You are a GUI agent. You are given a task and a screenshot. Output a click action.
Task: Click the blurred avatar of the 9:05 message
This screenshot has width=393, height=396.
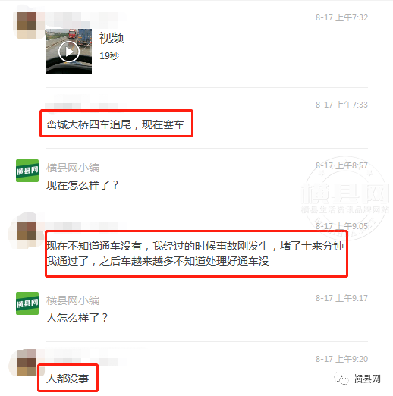pos(27,231)
